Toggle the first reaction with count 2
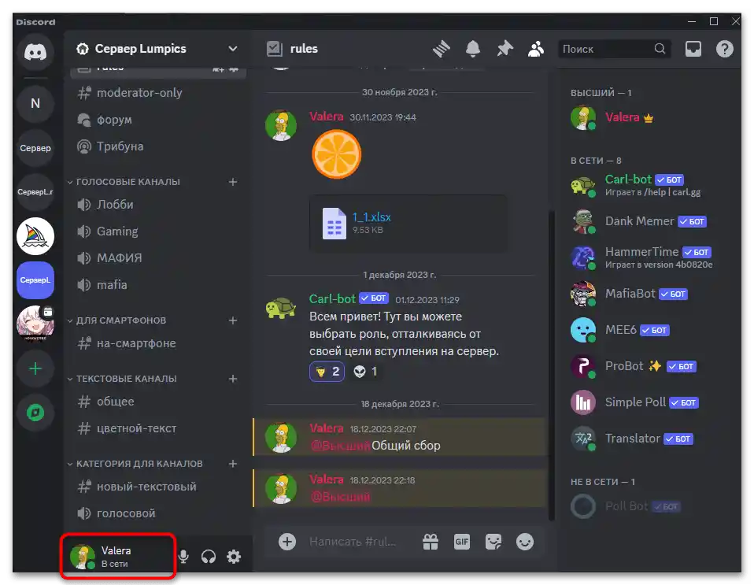 (x=327, y=372)
